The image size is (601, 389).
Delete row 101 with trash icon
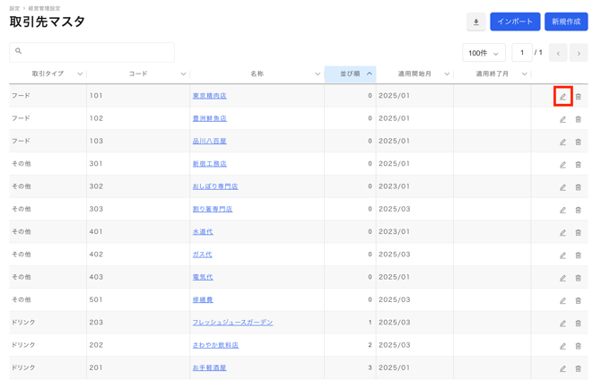click(x=578, y=97)
